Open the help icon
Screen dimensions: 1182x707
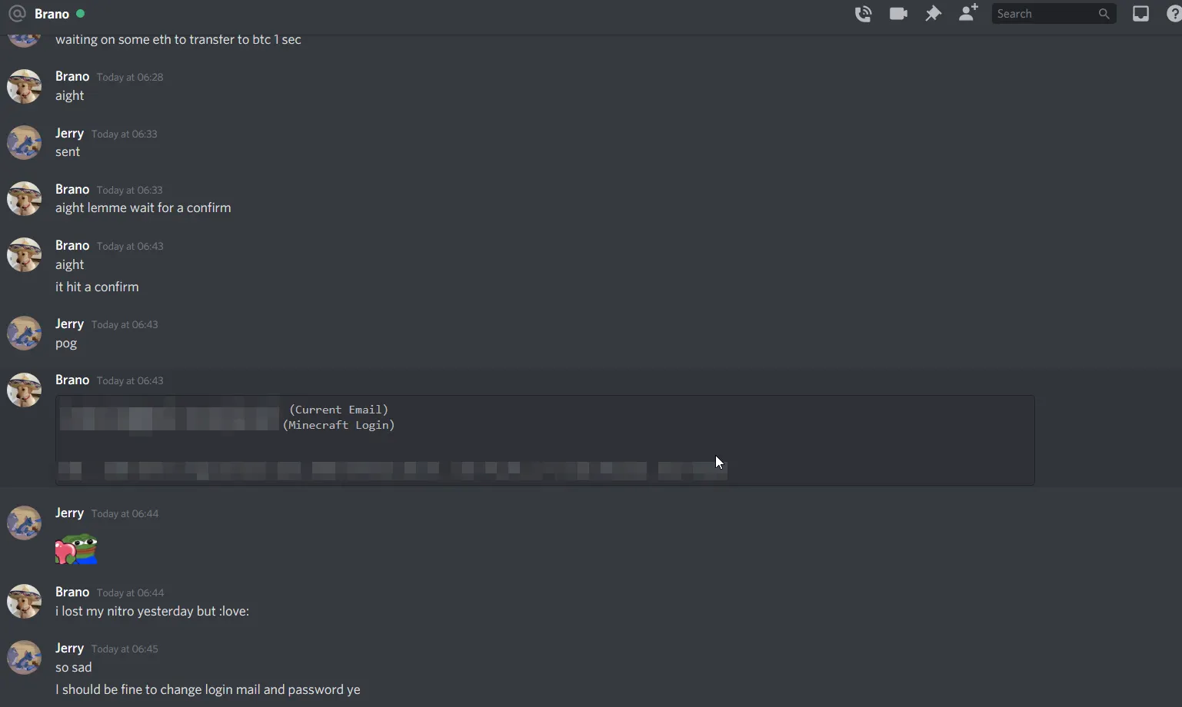1174,14
